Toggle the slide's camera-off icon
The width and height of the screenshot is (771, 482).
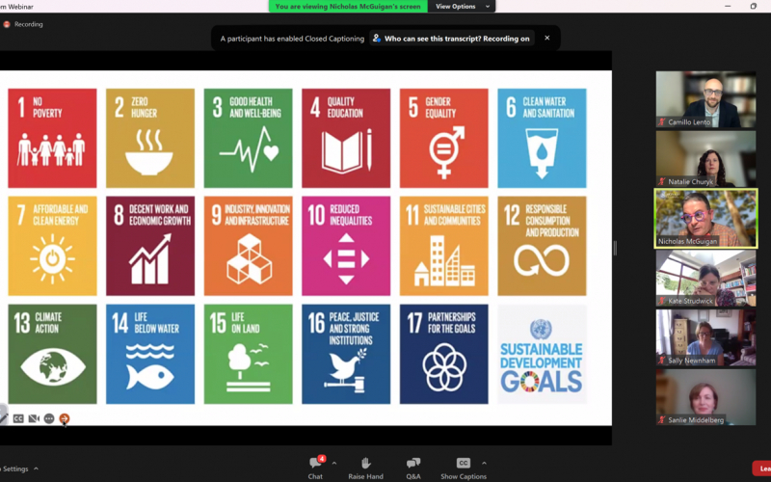(x=34, y=418)
